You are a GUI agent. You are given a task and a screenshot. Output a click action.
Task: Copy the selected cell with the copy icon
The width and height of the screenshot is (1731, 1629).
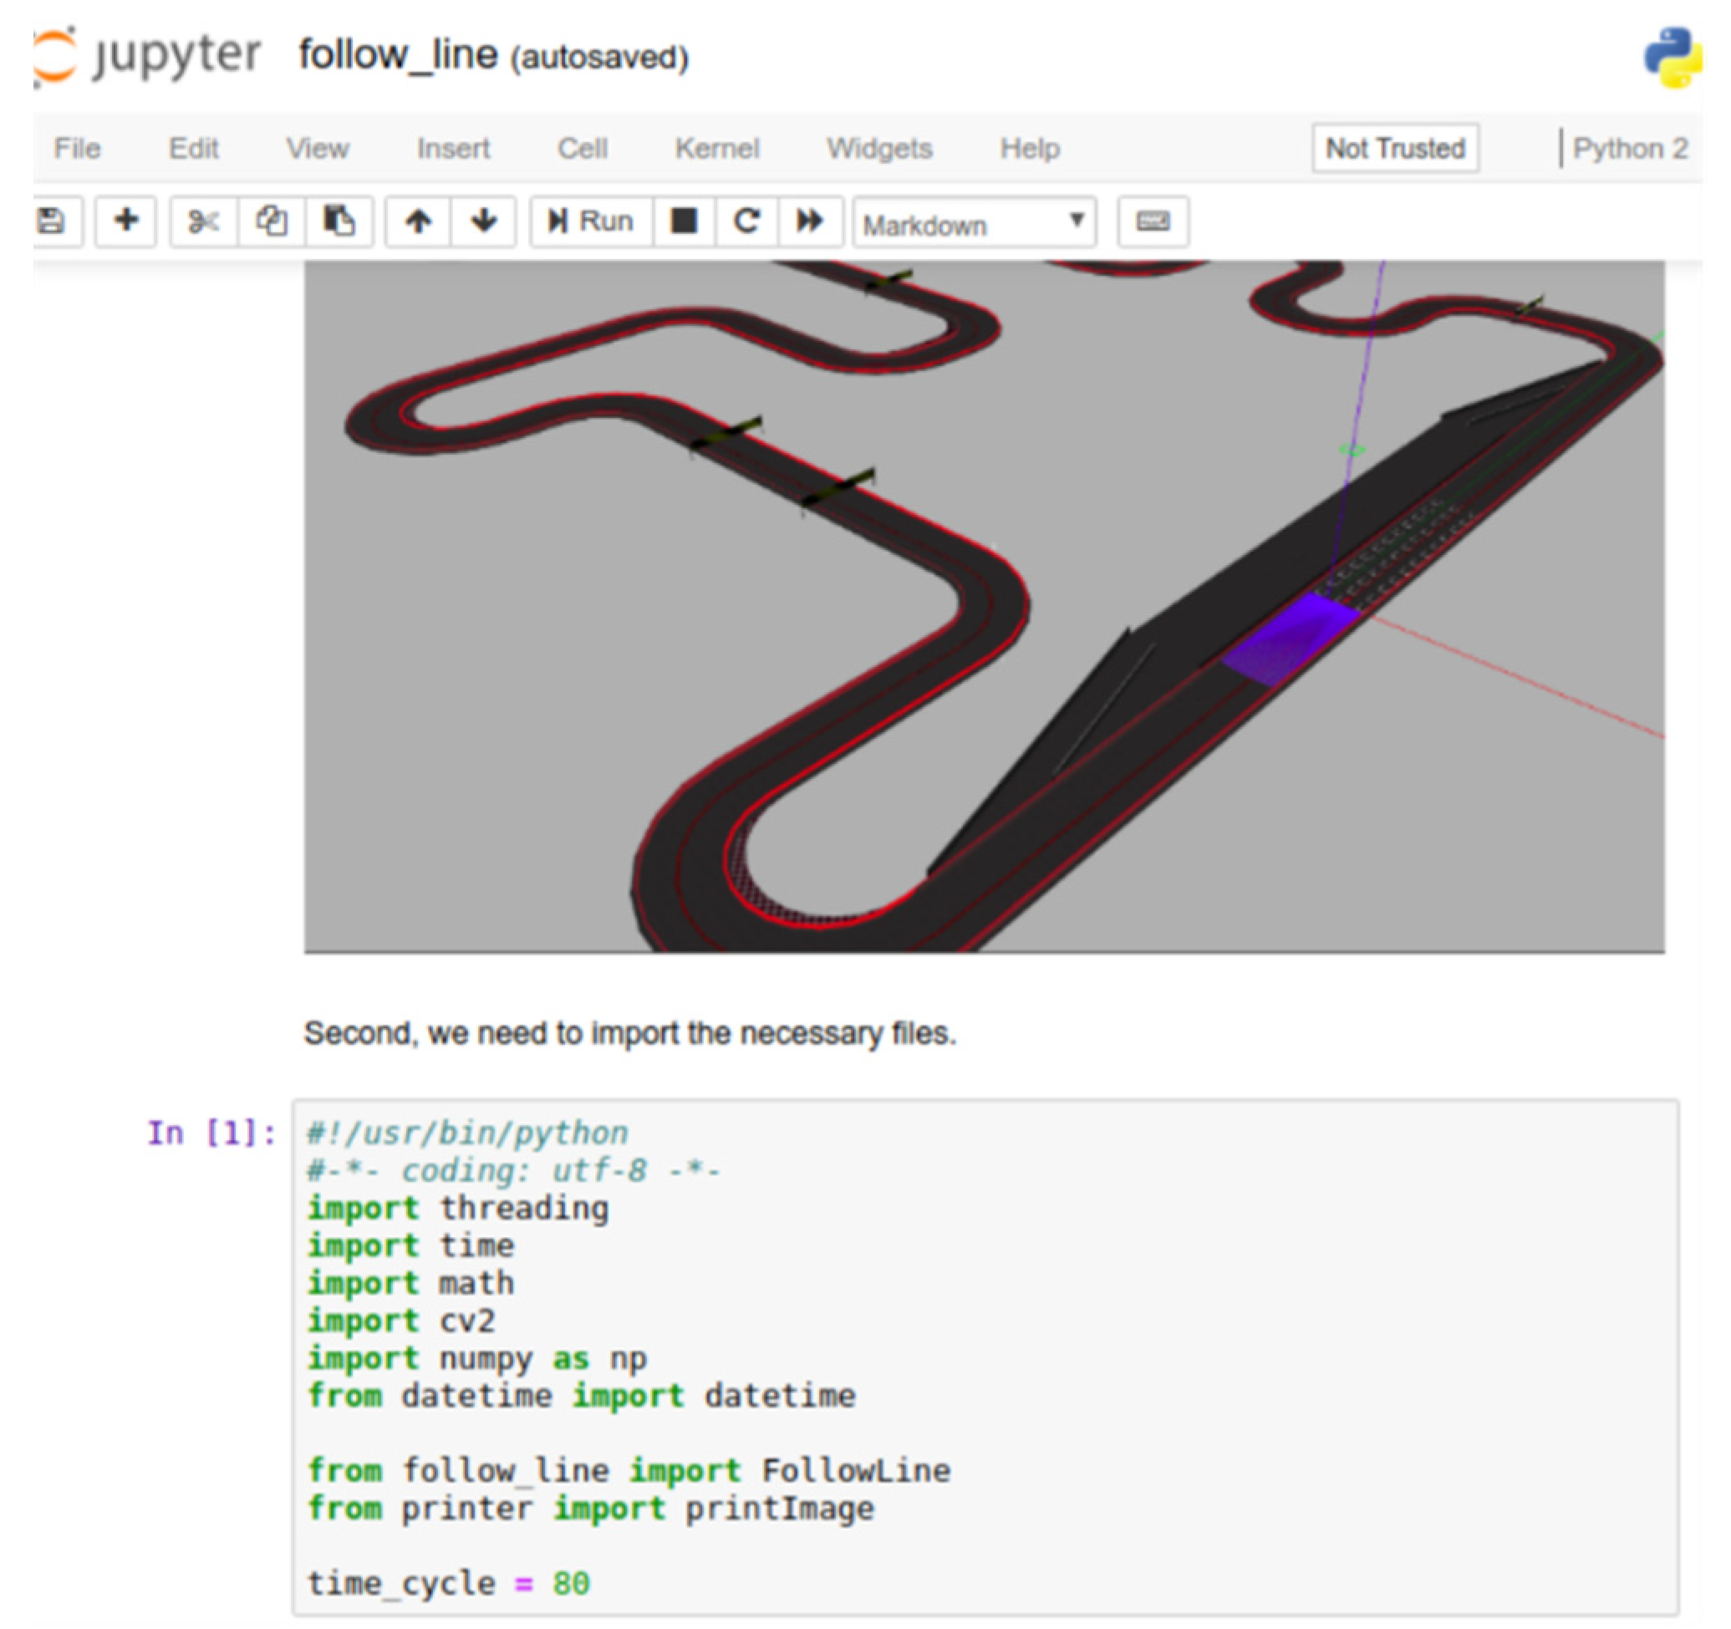point(272,221)
